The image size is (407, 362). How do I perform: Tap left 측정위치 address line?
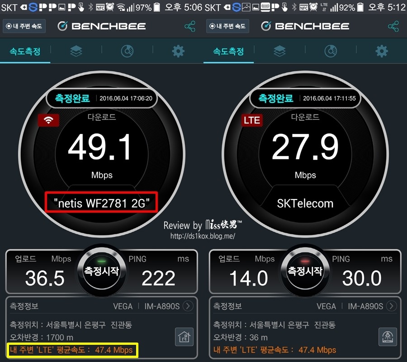click(71, 324)
